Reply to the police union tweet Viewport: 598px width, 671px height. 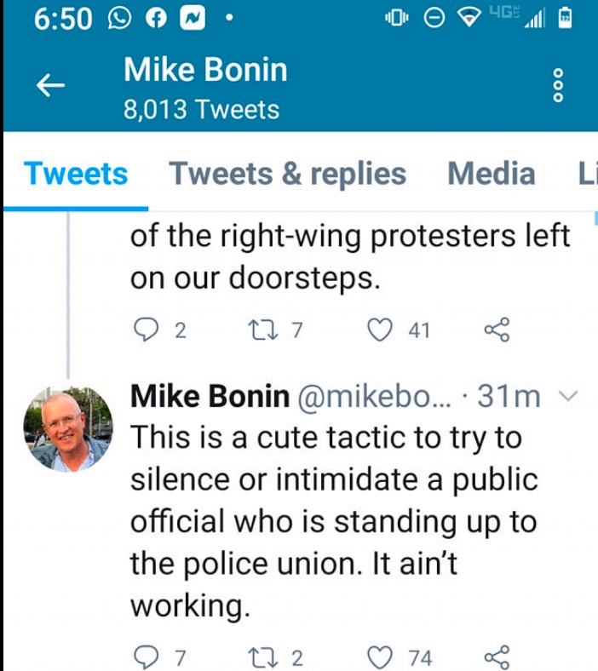148,657
